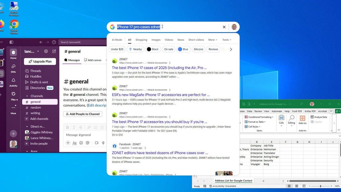Open the emoji picker in message box
This screenshot has width=341, height=192.
(81, 143)
